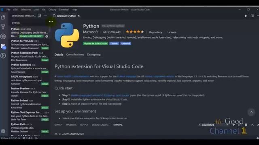Open the Source Control view

click(x=3, y=27)
